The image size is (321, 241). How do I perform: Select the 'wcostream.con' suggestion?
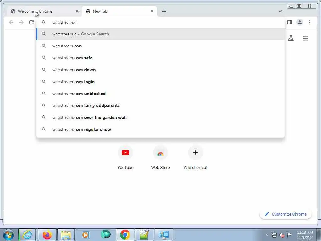[x=160, y=46]
